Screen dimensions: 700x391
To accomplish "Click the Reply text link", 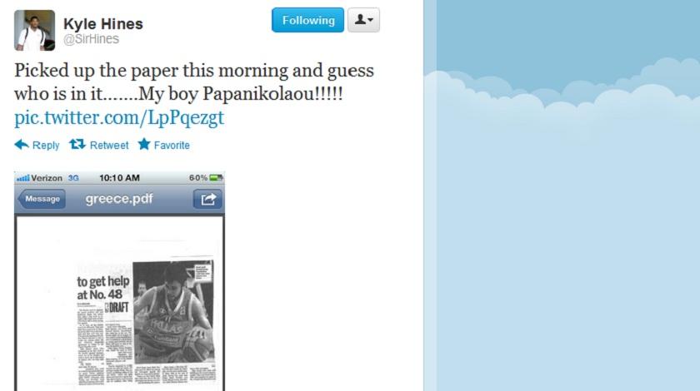I will tap(46, 146).
